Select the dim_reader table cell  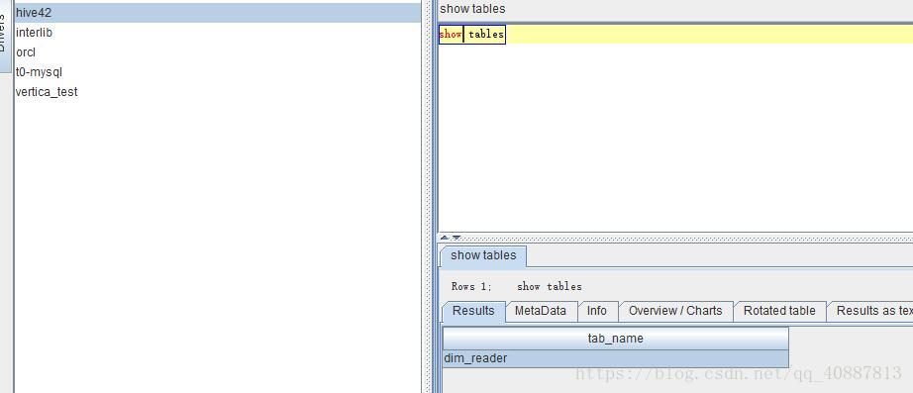point(616,358)
